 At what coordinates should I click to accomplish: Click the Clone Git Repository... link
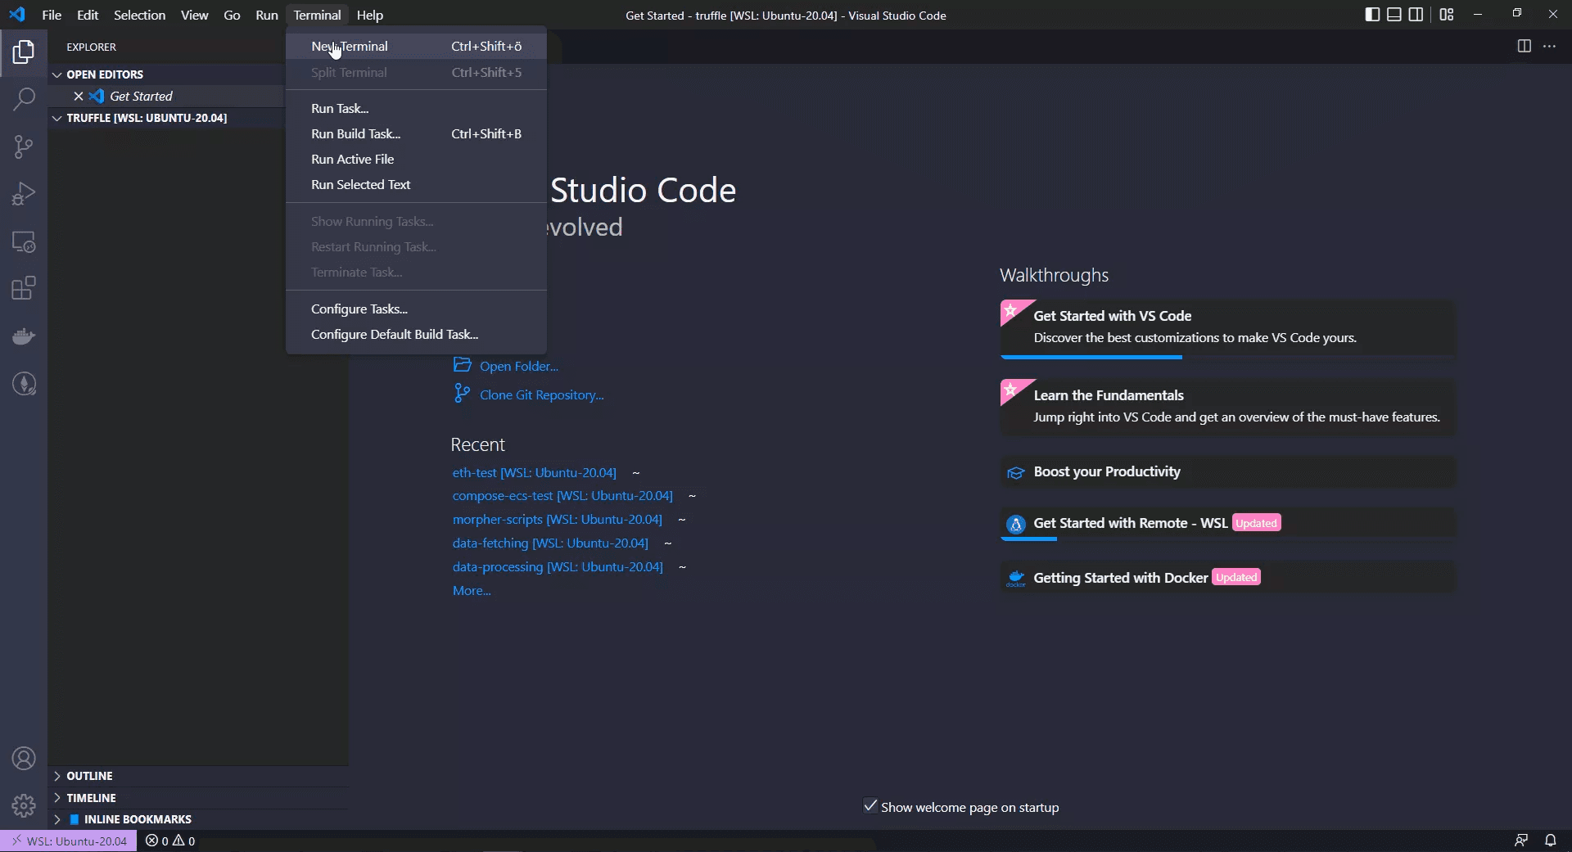pos(542,394)
